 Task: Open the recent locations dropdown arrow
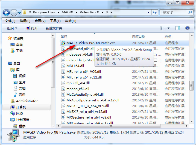(19, 13)
